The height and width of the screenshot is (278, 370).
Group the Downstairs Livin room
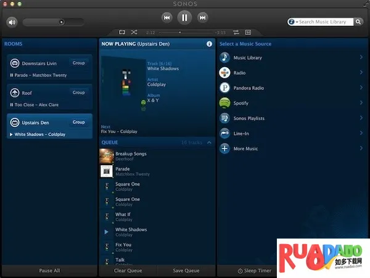(x=79, y=63)
